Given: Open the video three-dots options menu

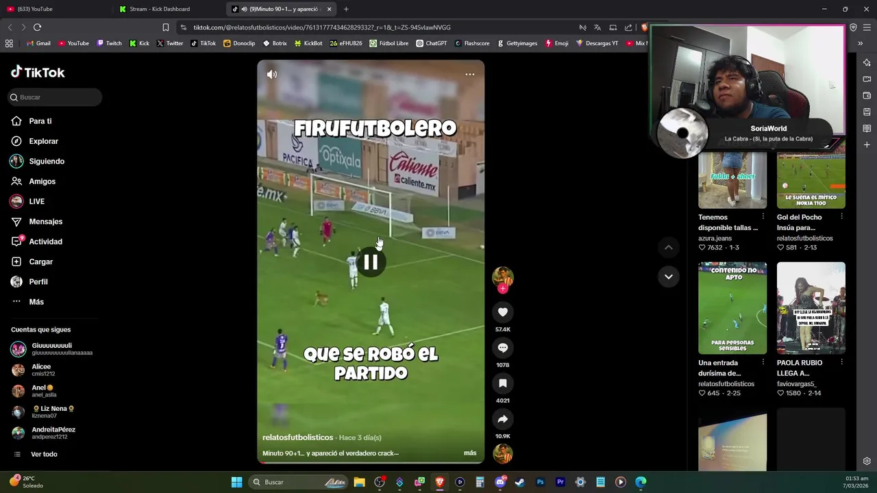Looking at the screenshot, I should coord(470,74).
